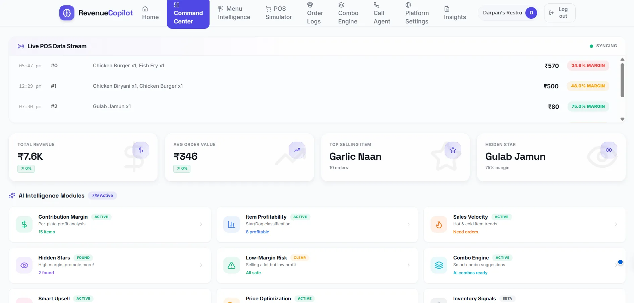Click the CLEAR badge on Low-Margin Risk
This screenshot has width=634, height=303.
tap(300, 258)
